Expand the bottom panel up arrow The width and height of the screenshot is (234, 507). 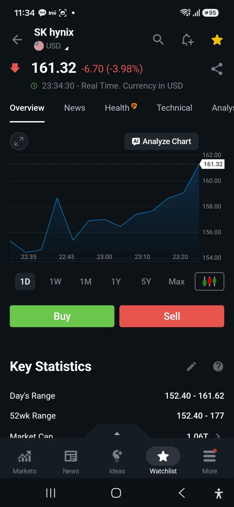tap(117, 433)
